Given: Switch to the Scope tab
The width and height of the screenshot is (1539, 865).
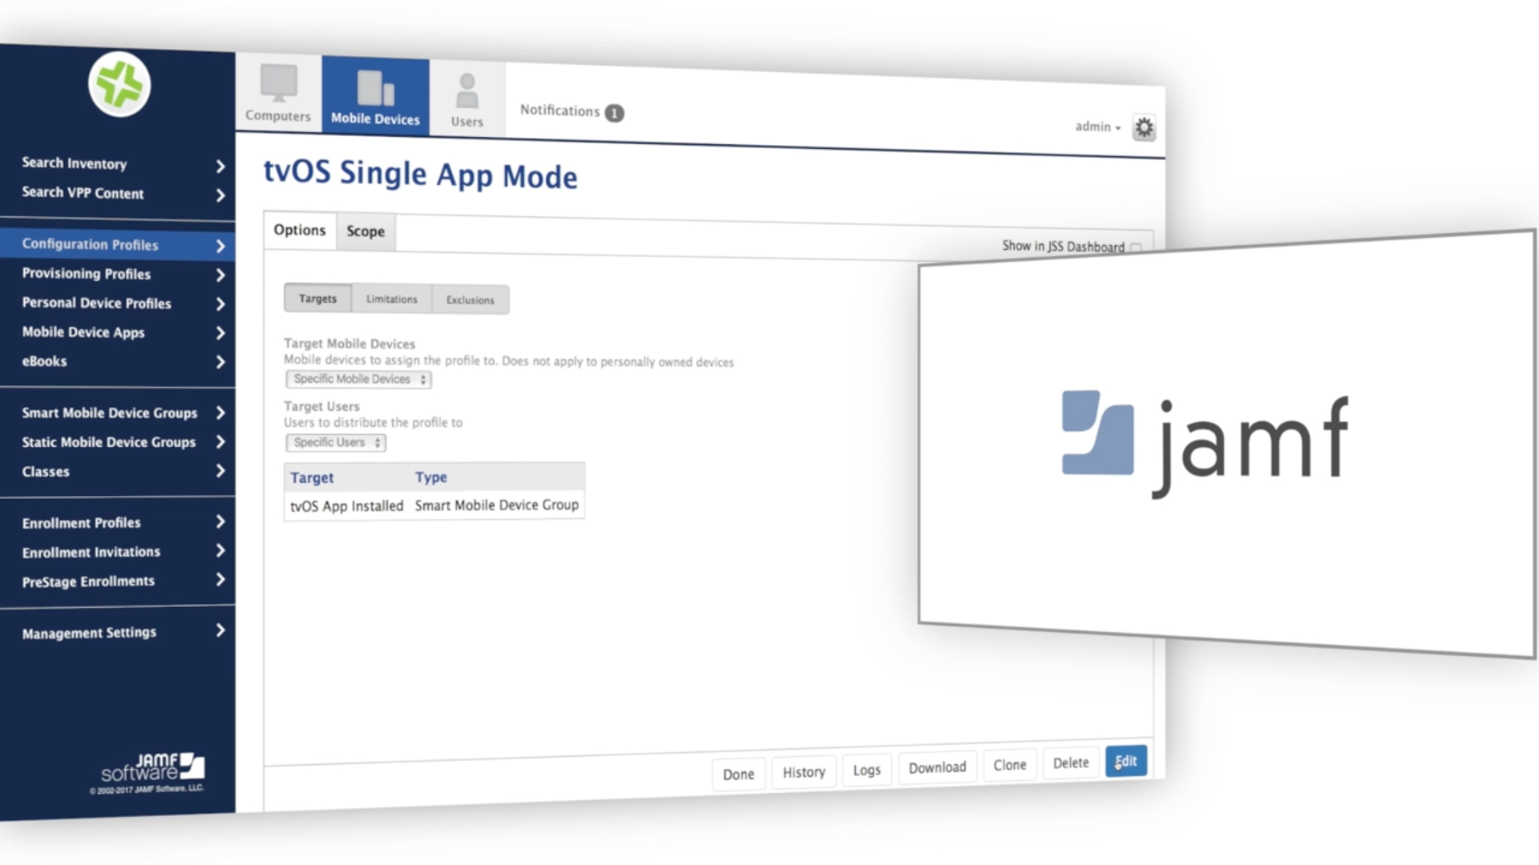Looking at the screenshot, I should 366,231.
